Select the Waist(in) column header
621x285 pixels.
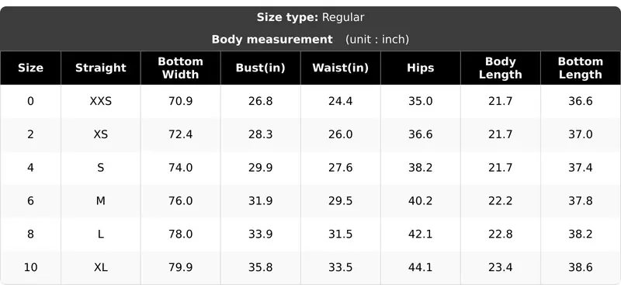click(x=341, y=68)
